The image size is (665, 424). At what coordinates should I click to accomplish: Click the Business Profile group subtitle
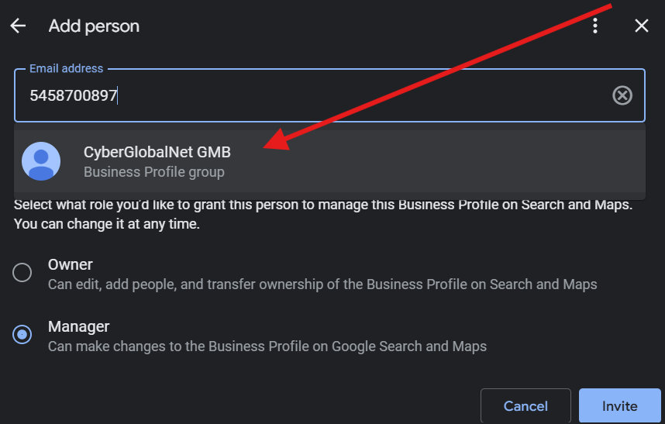(153, 172)
